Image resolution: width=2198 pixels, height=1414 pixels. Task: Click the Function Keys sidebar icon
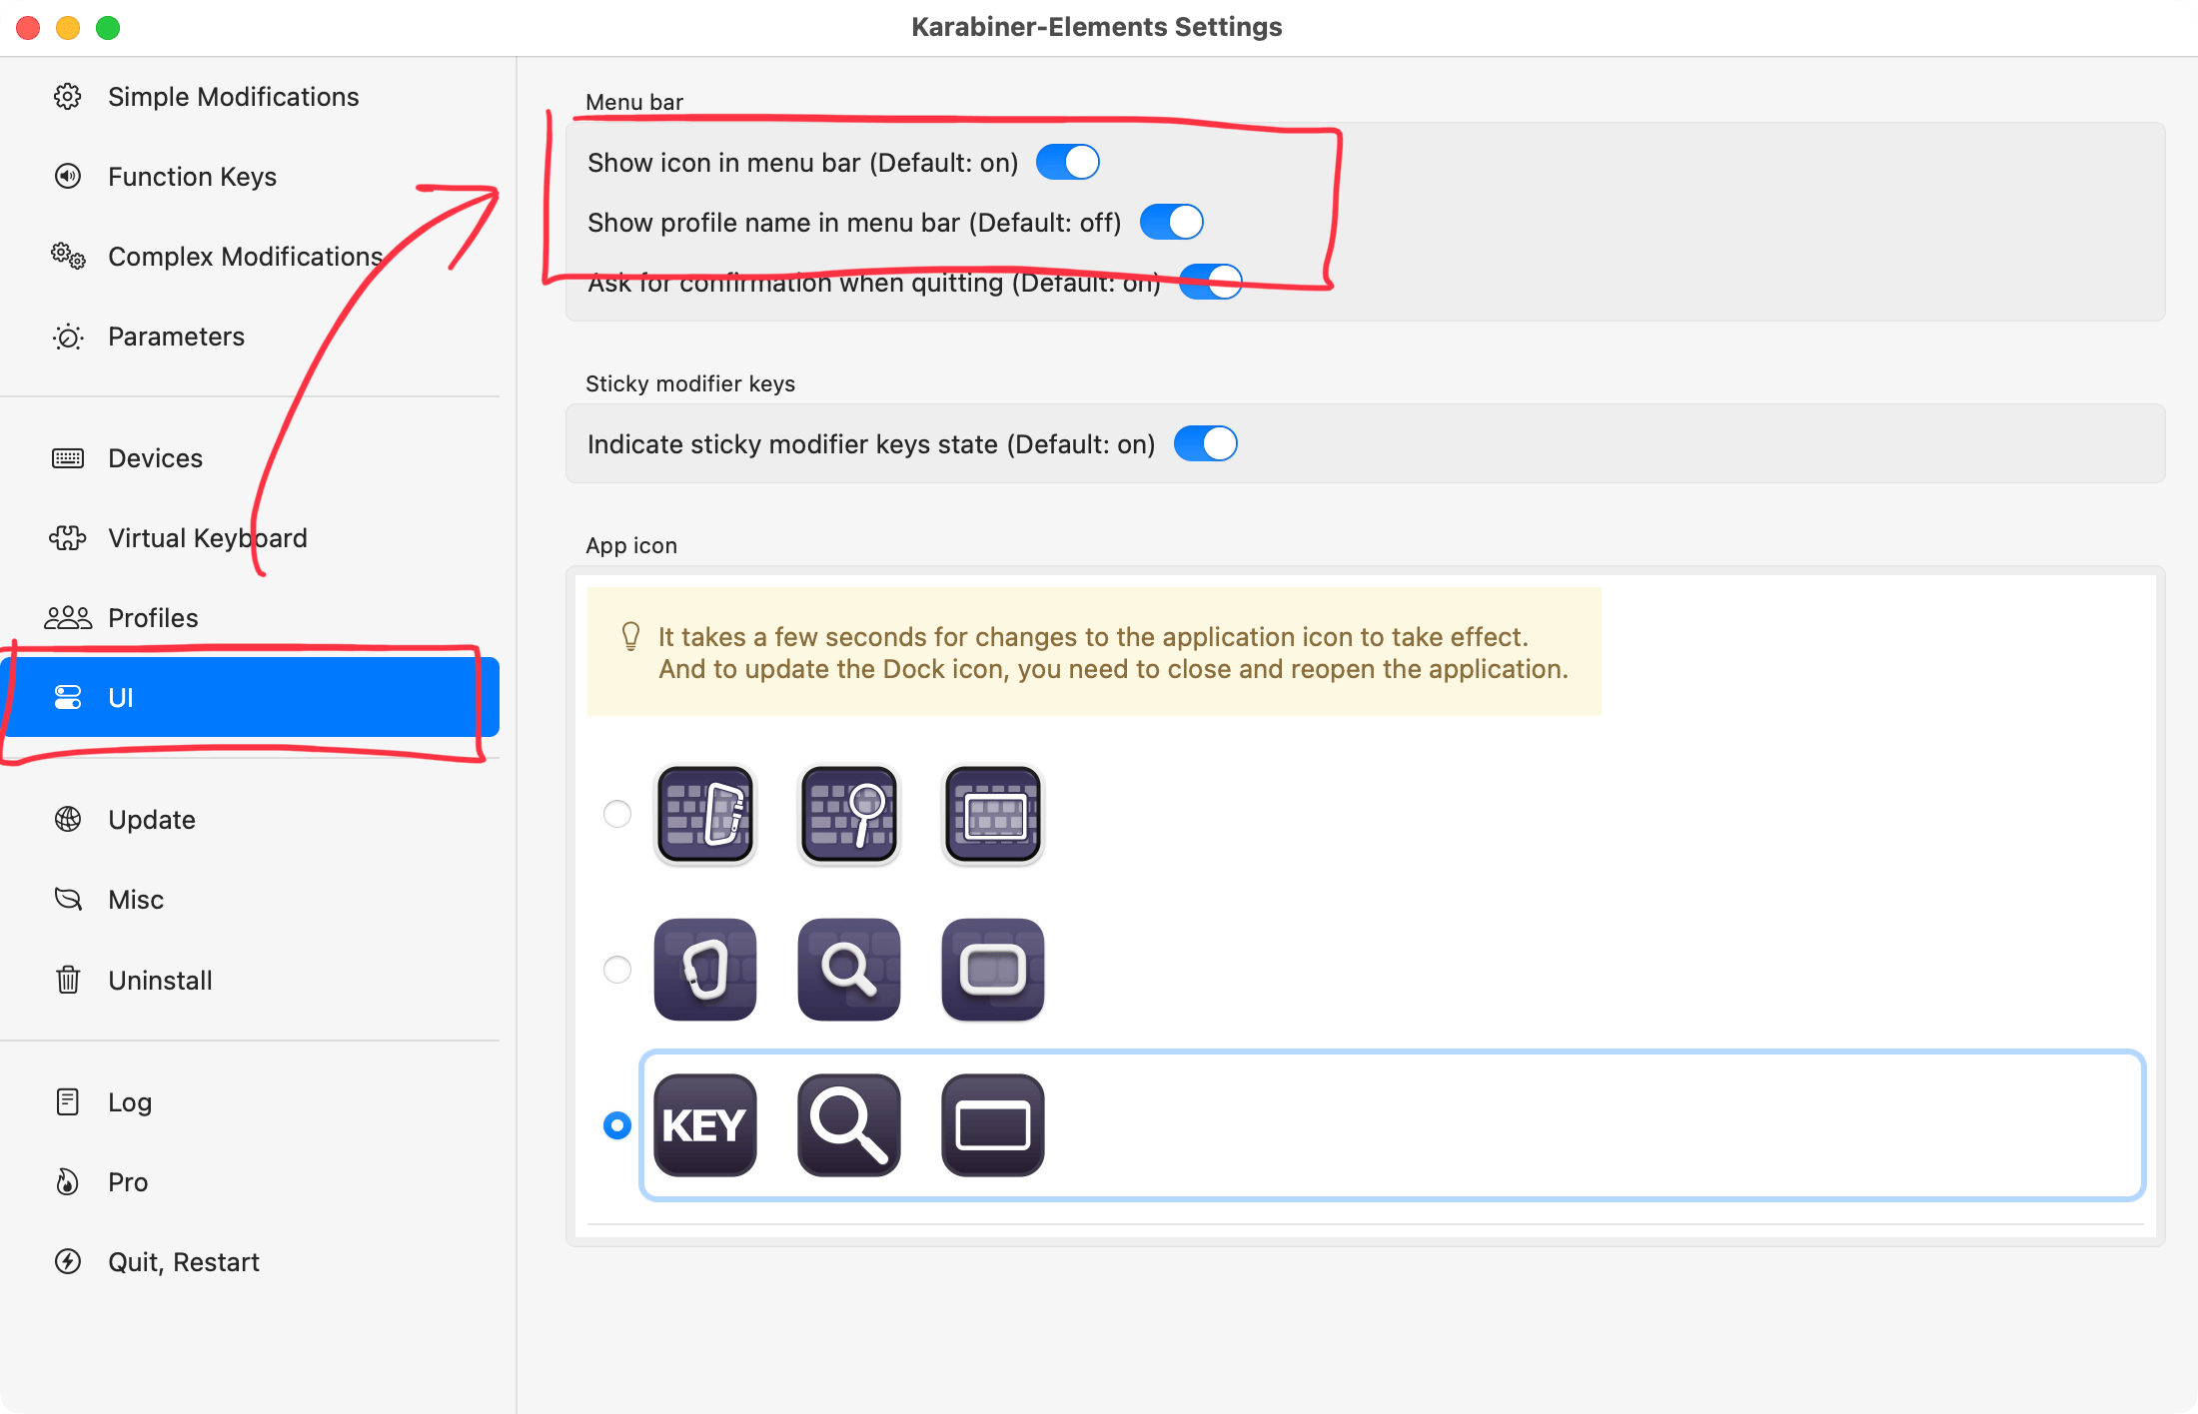point(66,176)
